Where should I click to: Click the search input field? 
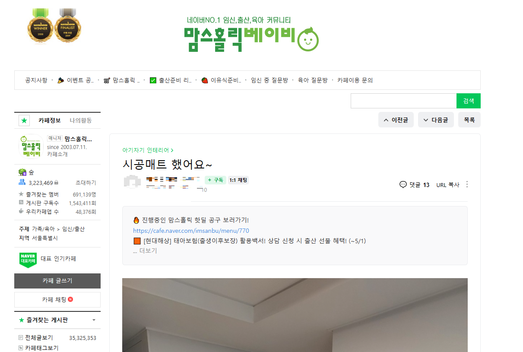click(x=403, y=101)
